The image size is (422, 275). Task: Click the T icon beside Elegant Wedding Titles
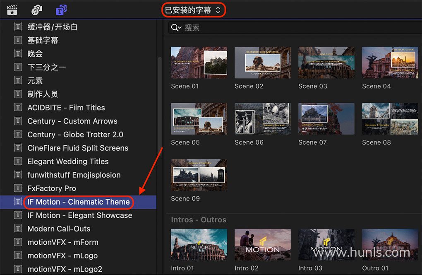(18, 162)
